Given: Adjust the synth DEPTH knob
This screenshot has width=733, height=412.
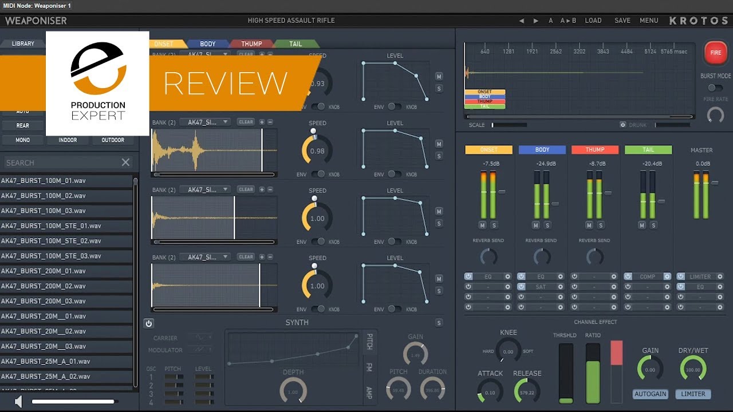Looking at the screenshot, I should tap(293, 391).
